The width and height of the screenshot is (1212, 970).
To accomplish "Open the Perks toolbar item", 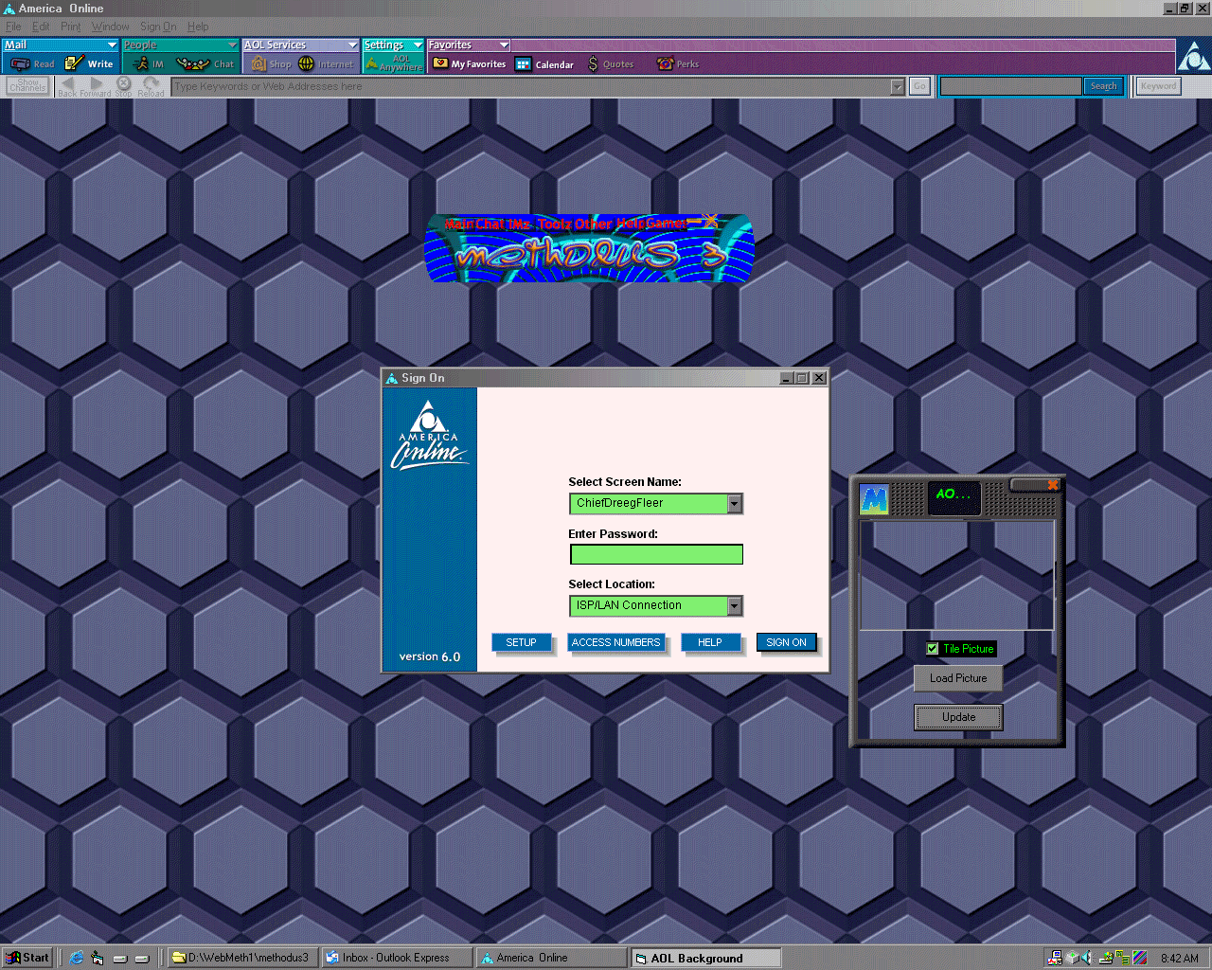I will point(678,64).
